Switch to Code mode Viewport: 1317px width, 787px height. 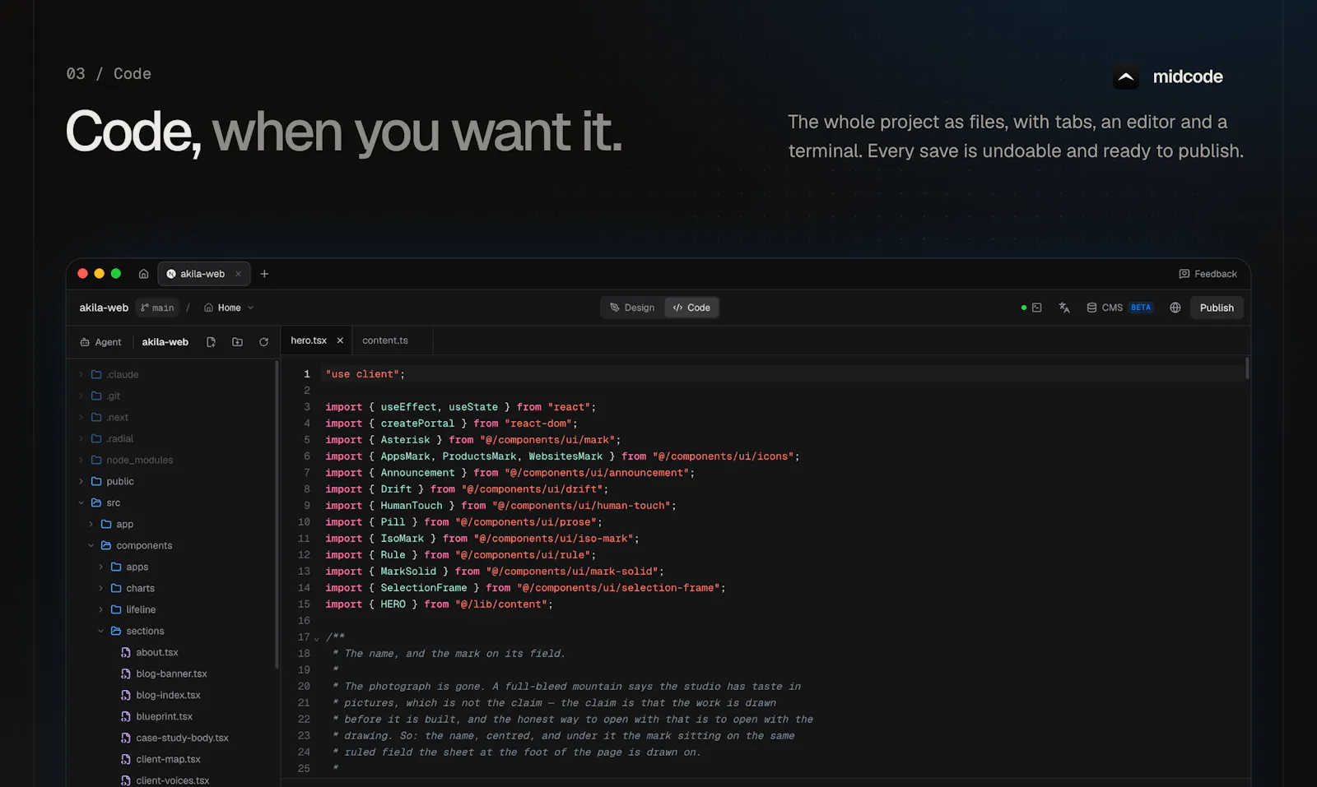click(691, 308)
